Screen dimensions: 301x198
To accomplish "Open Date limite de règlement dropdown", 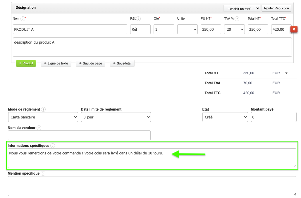I will (x=116, y=117).
